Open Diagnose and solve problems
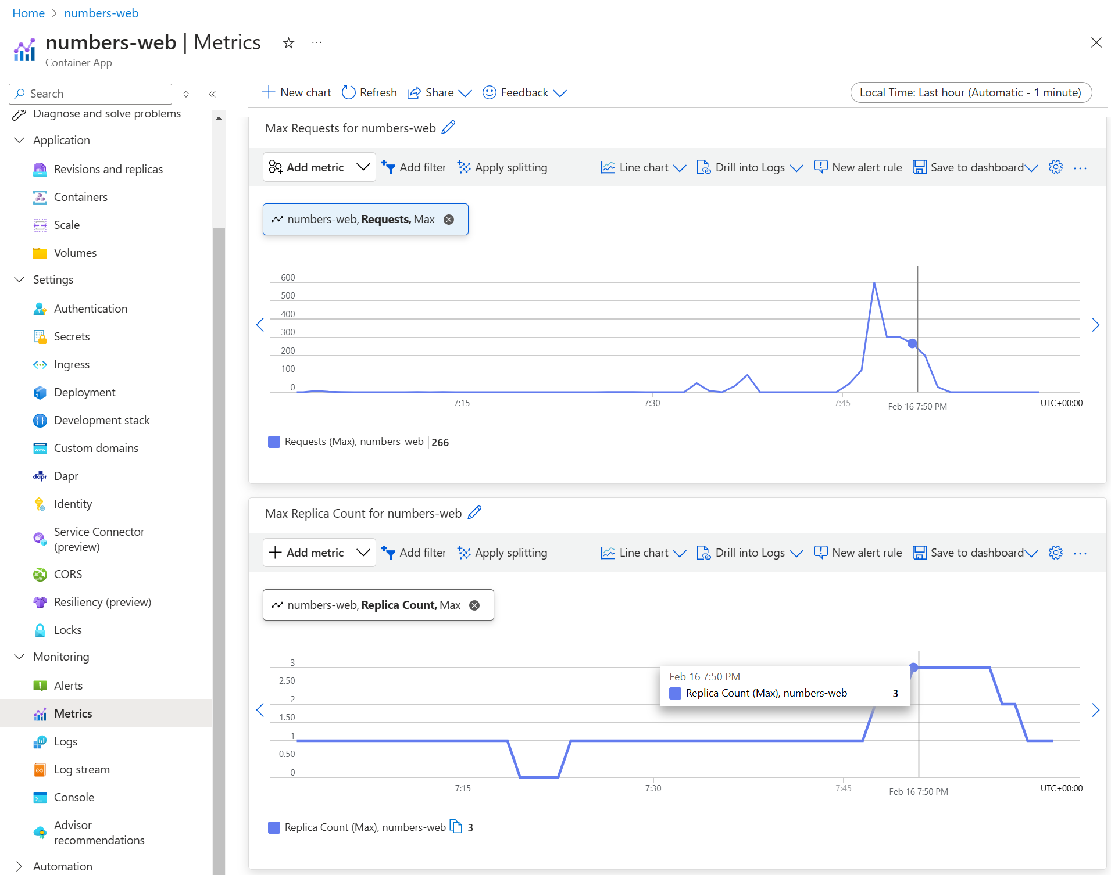This screenshot has width=1111, height=875. click(x=107, y=114)
